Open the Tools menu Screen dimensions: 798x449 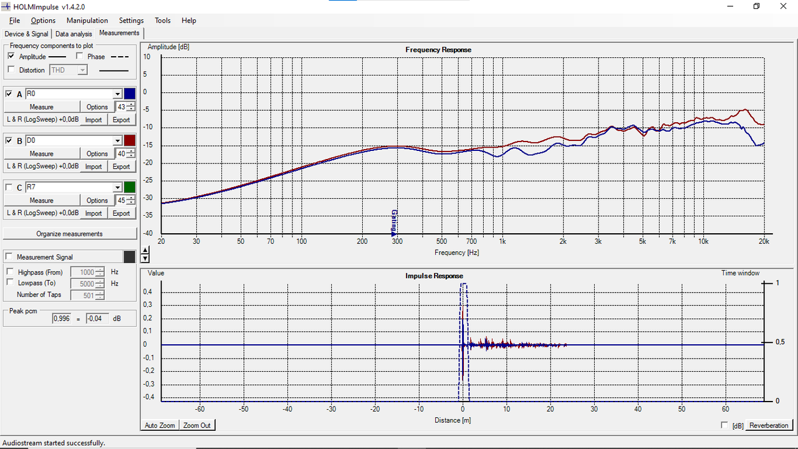point(163,21)
